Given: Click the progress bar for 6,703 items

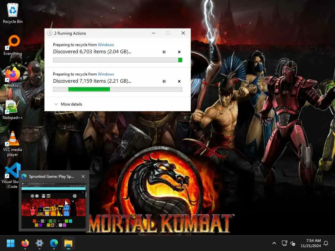Looking at the screenshot, I should click(x=117, y=60).
